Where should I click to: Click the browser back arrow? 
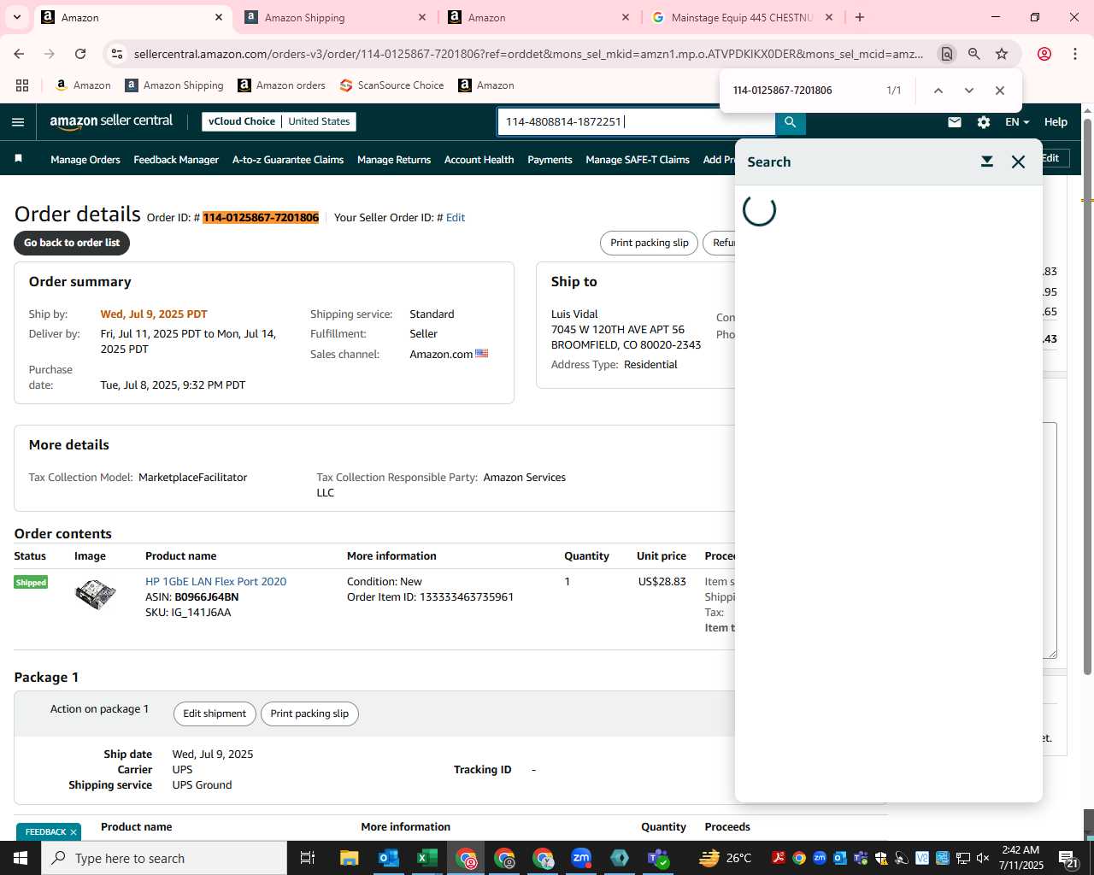click(19, 54)
